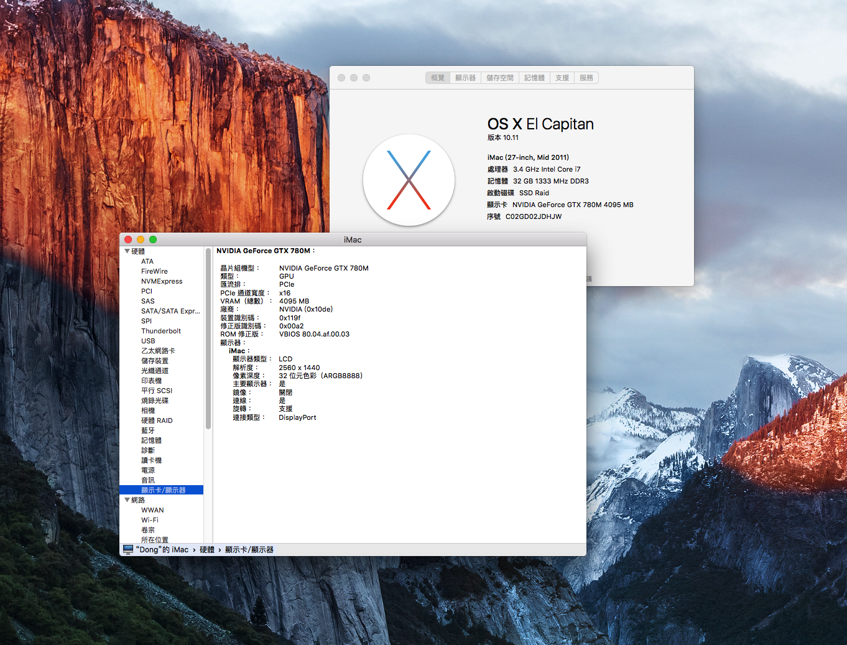This screenshot has width=847, height=645.
Task: Click the 3.4 GHz Intel Core i7 text
Action: coord(547,169)
